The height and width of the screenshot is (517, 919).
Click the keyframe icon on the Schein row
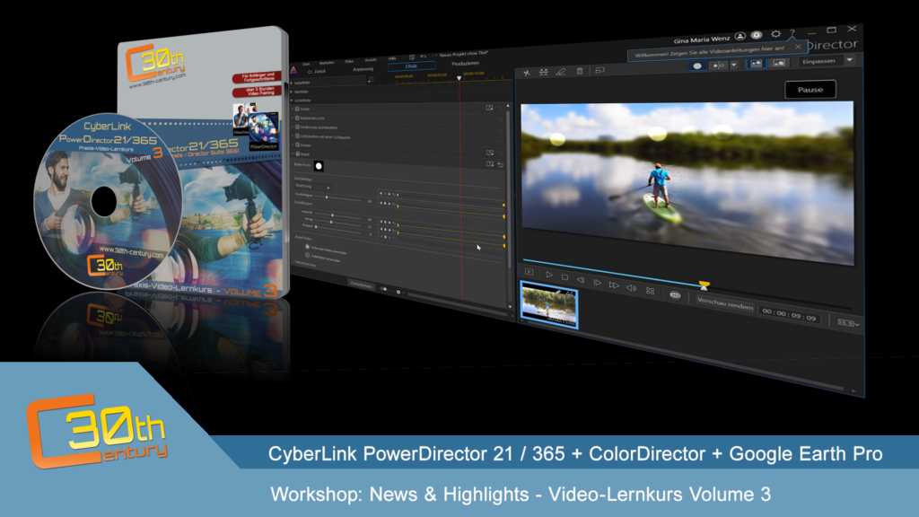[489, 108]
